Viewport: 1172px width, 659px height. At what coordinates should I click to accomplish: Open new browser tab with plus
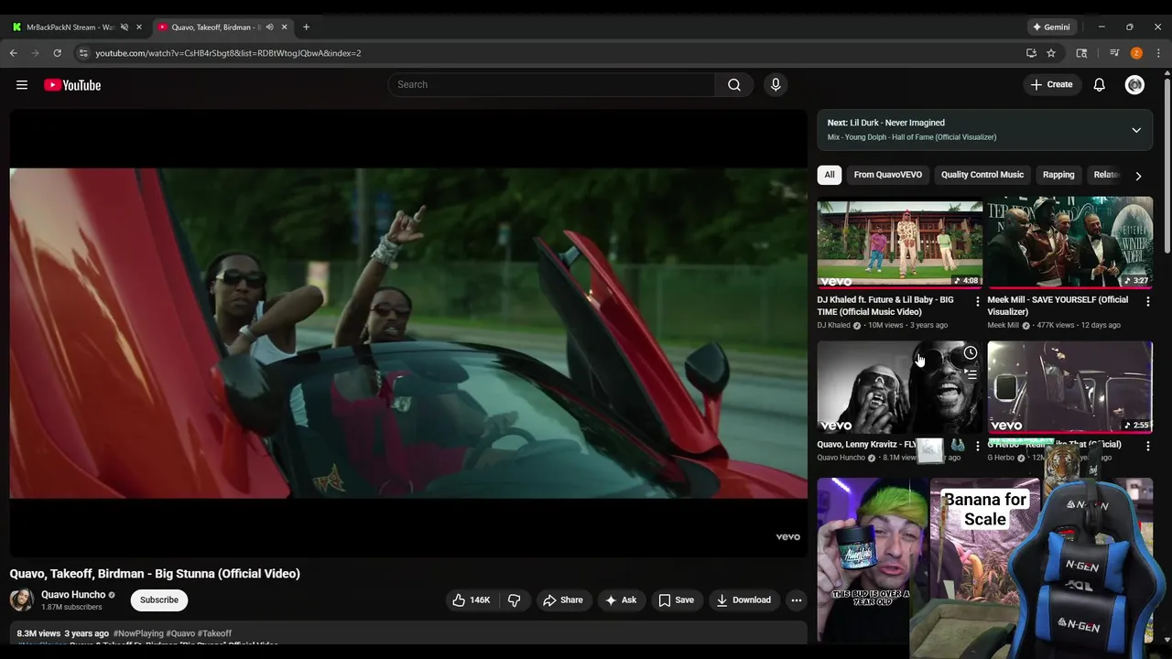[306, 27]
